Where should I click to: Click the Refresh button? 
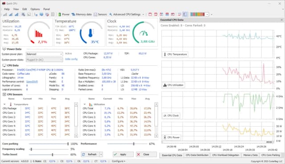(x=90, y=154)
